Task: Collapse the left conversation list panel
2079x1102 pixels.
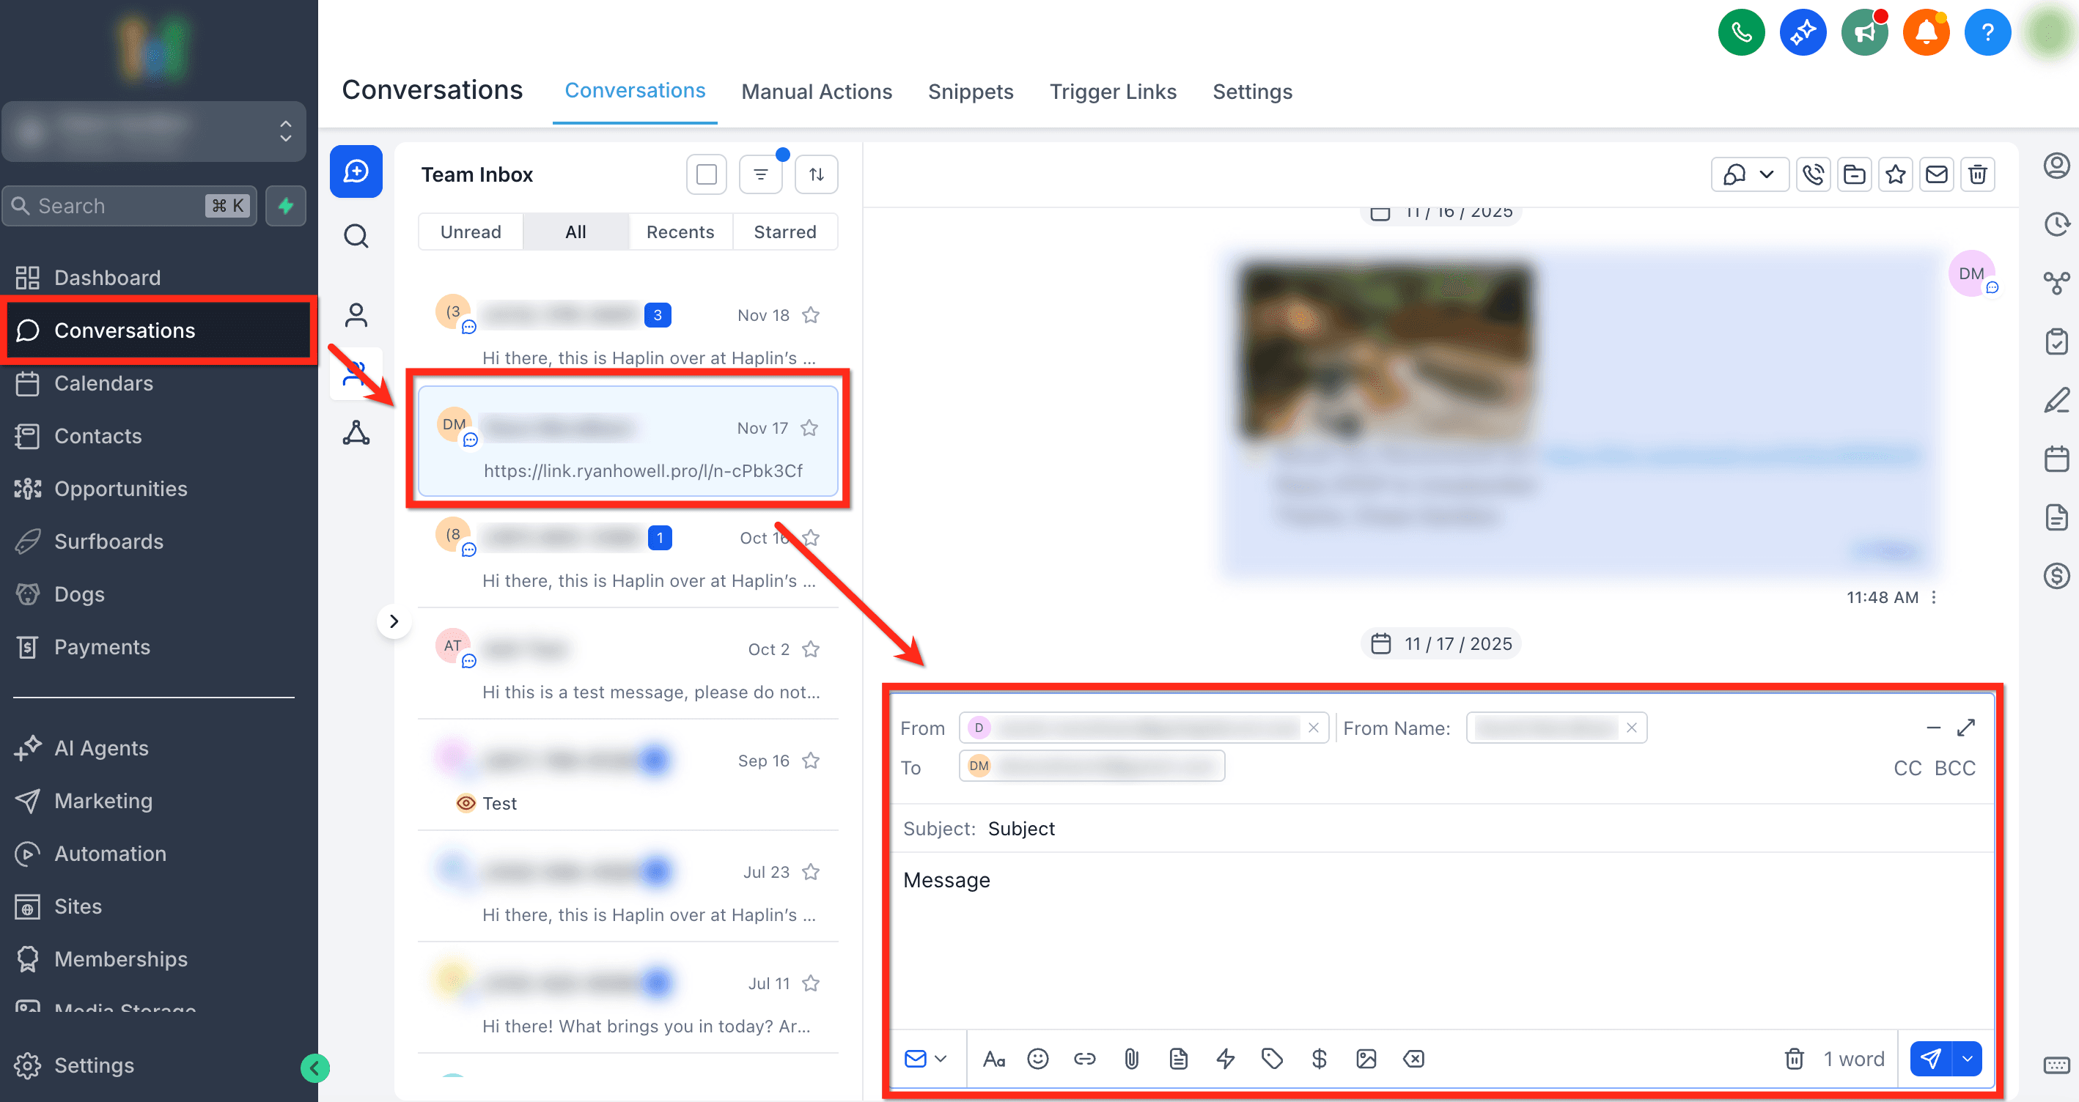Action: pyautogui.click(x=394, y=621)
